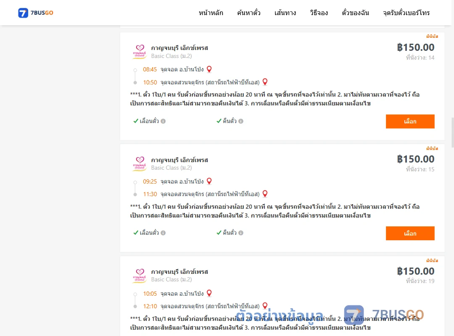The image size is (454, 336).
Task: Click คืนตั๋ว label on the 09:25 trip
Action: click(230, 233)
